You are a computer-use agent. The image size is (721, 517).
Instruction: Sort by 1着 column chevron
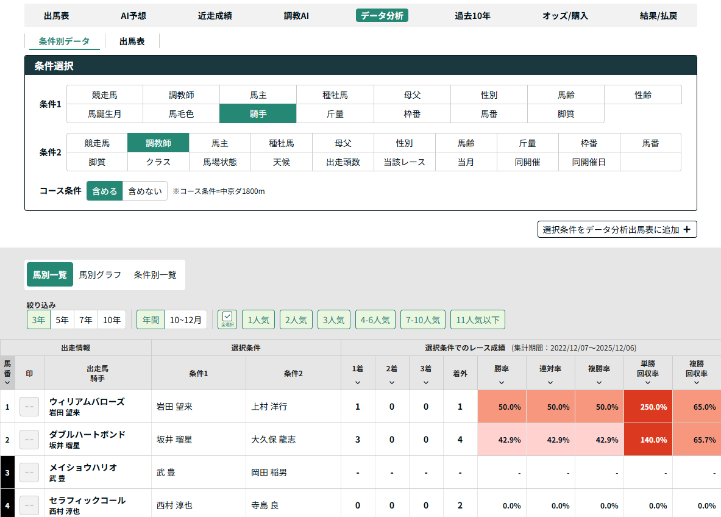(357, 383)
